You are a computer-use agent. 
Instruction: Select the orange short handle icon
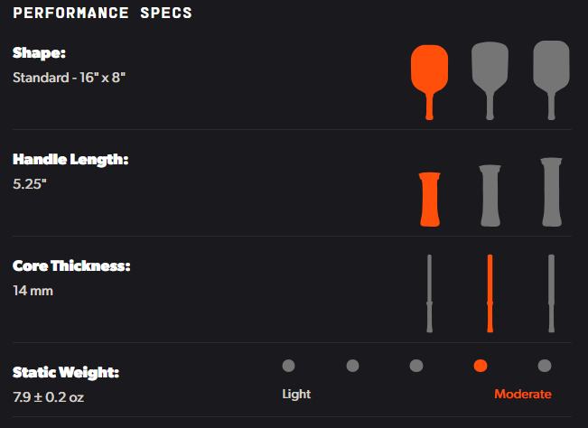[429, 199]
